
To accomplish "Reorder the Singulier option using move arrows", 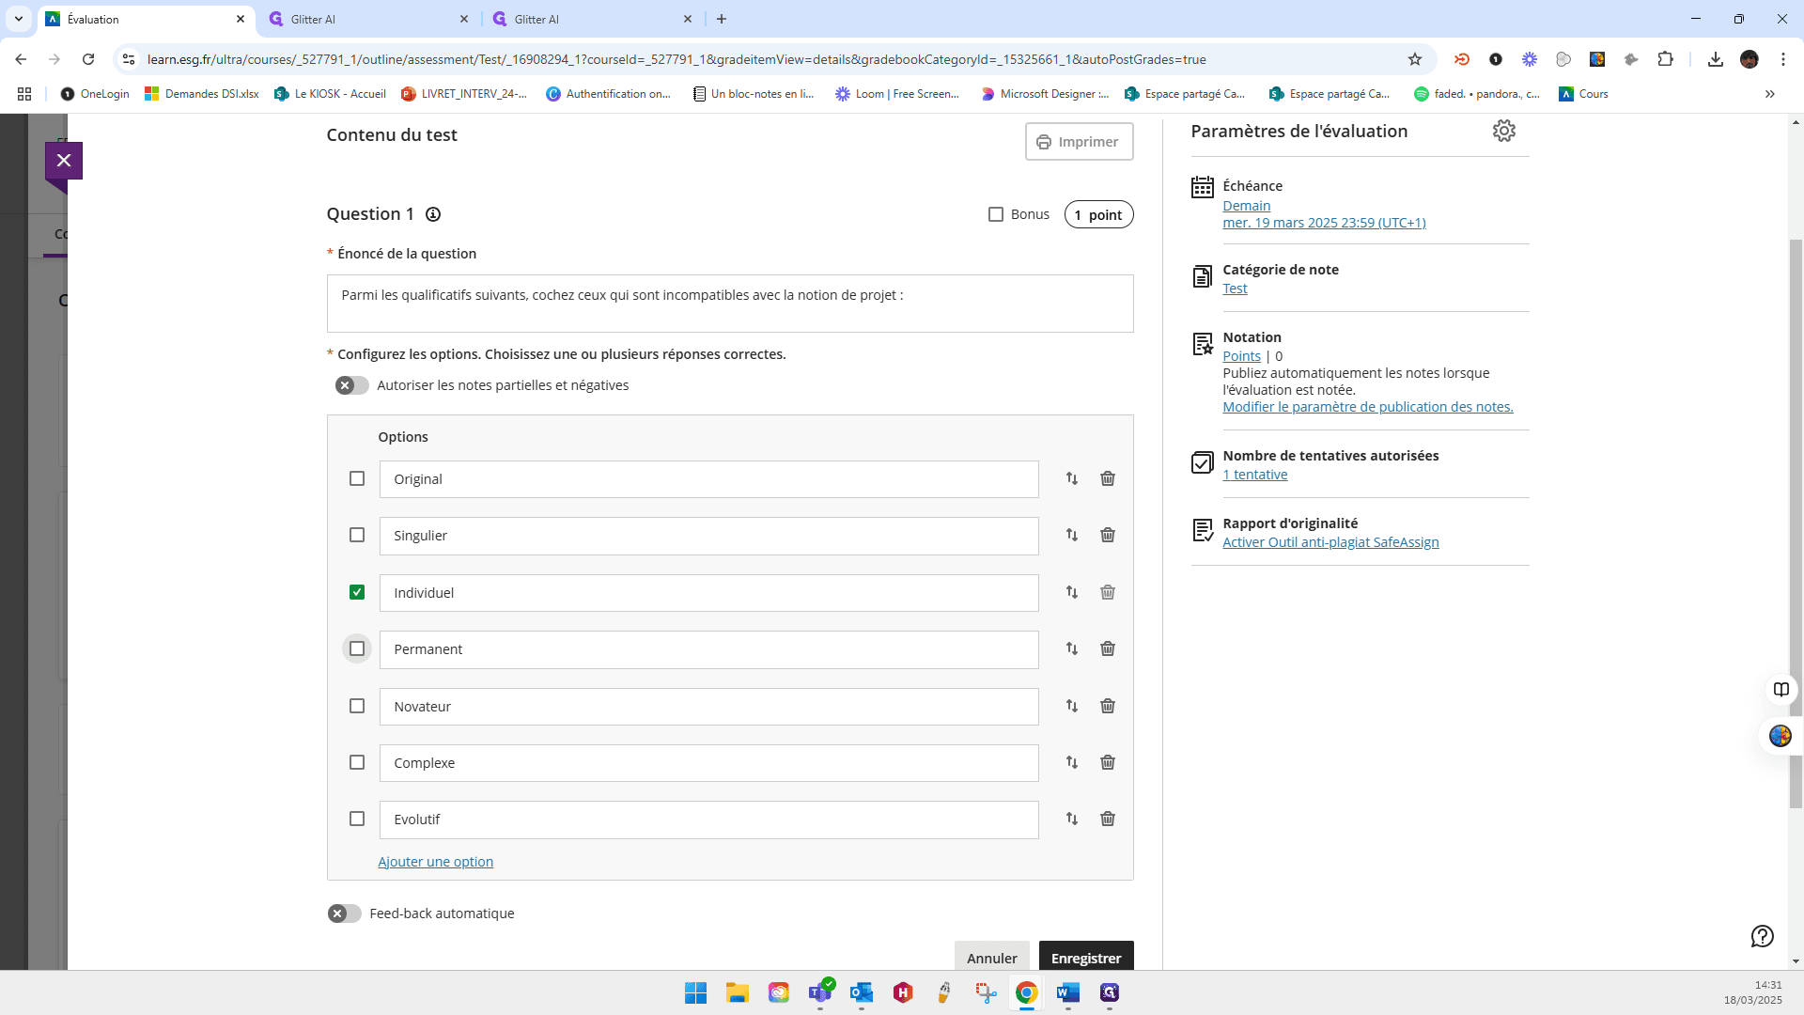I will 1072,535.
